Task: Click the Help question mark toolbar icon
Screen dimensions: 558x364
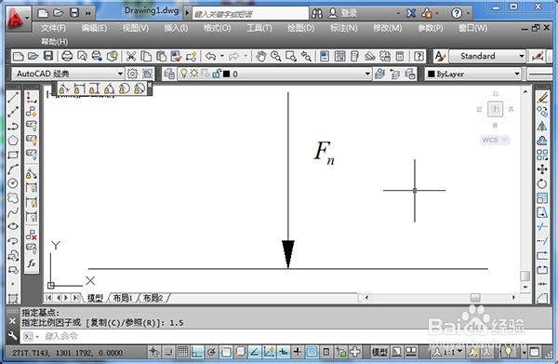Action: [419, 56]
